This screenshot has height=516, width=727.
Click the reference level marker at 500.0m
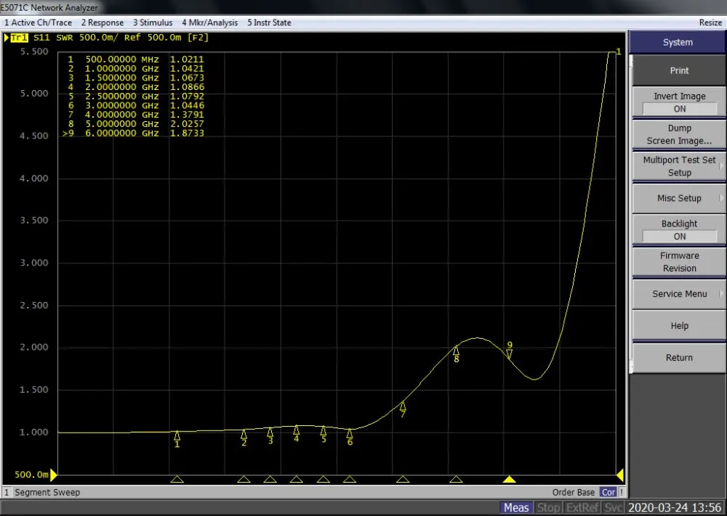(x=53, y=475)
